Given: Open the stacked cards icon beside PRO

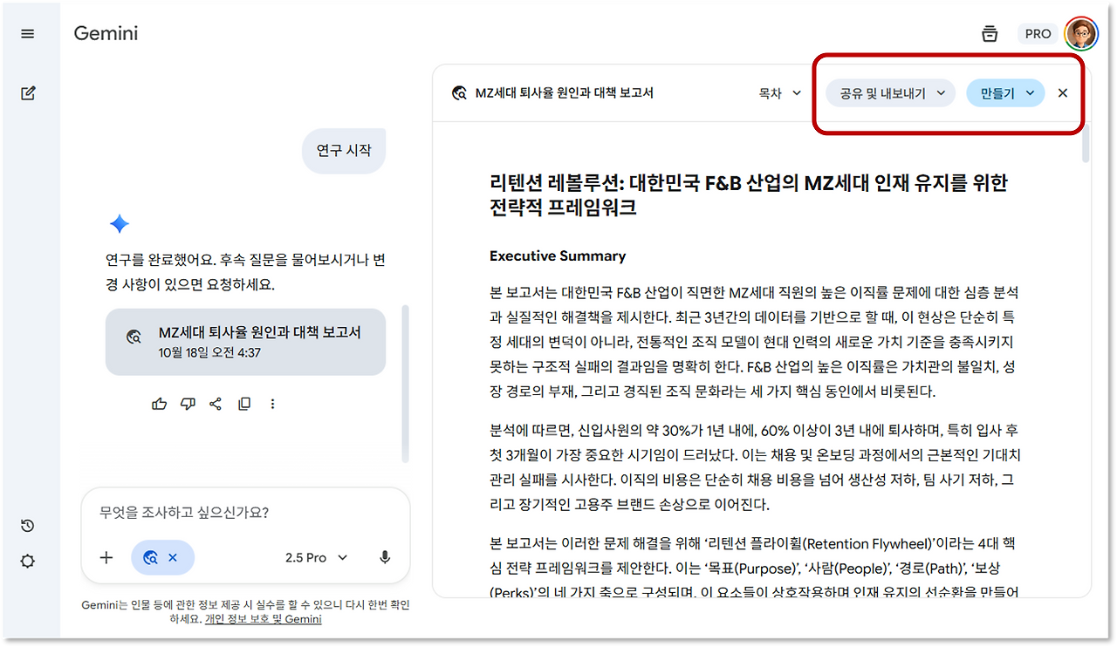Looking at the screenshot, I should pyautogui.click(x=989, y=34).
